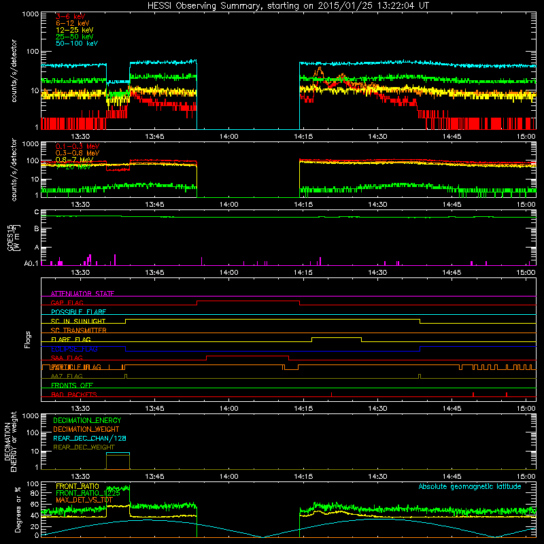Select the 12-25 keV legend label
Viewport: 544px width, 544px height.
75,30
